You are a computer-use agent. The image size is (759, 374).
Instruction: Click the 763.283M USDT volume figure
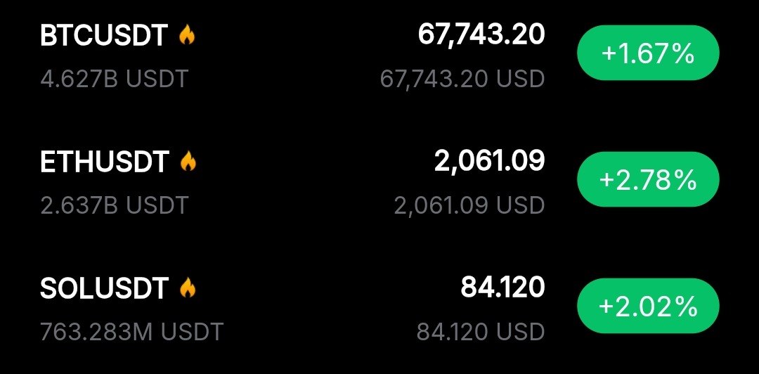[131, 330]
